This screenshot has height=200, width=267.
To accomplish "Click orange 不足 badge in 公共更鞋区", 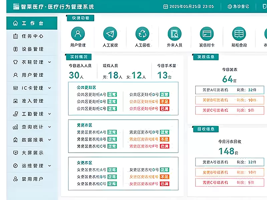I will (165, 102).
